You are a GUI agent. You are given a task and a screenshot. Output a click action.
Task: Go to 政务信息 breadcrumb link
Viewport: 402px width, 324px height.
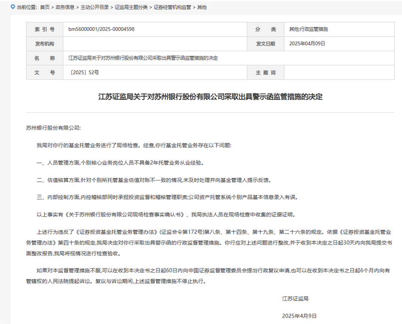(65, 7)
